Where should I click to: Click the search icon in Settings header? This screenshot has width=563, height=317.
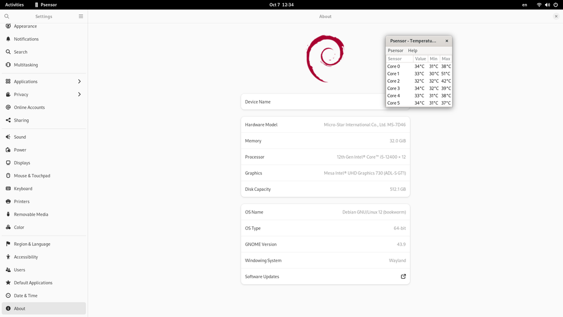click(7, 16)
